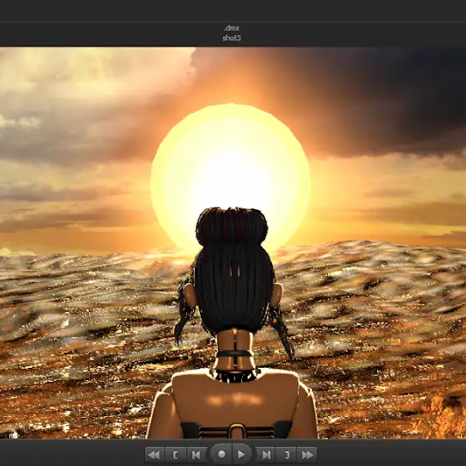The image size is (466, 466).
Task: Step to the previous frame
Action: 196,454
